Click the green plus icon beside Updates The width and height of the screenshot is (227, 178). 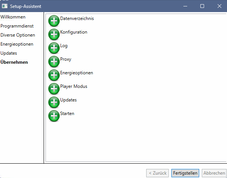(54, 102)
